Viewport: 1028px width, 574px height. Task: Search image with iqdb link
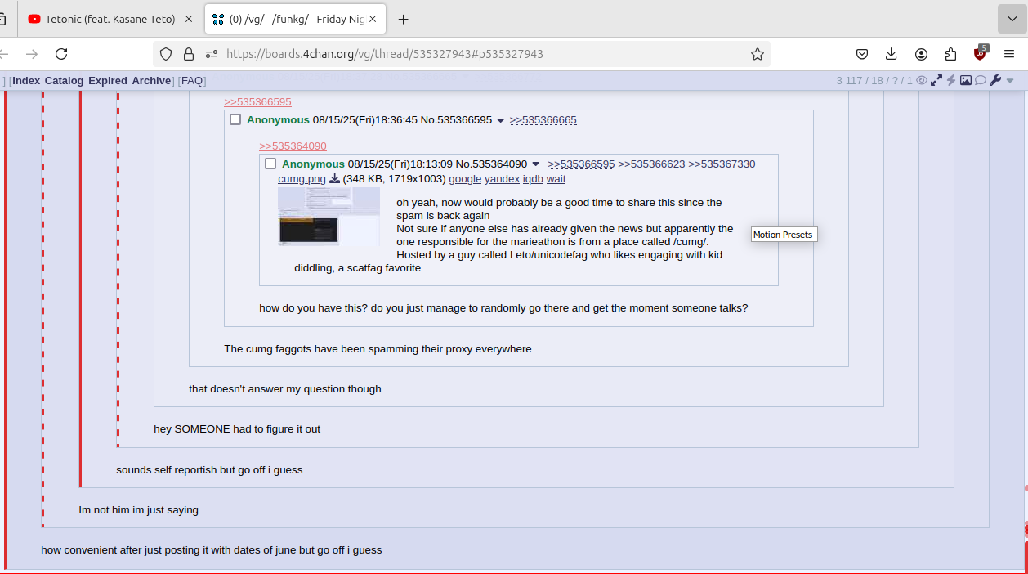533,178
